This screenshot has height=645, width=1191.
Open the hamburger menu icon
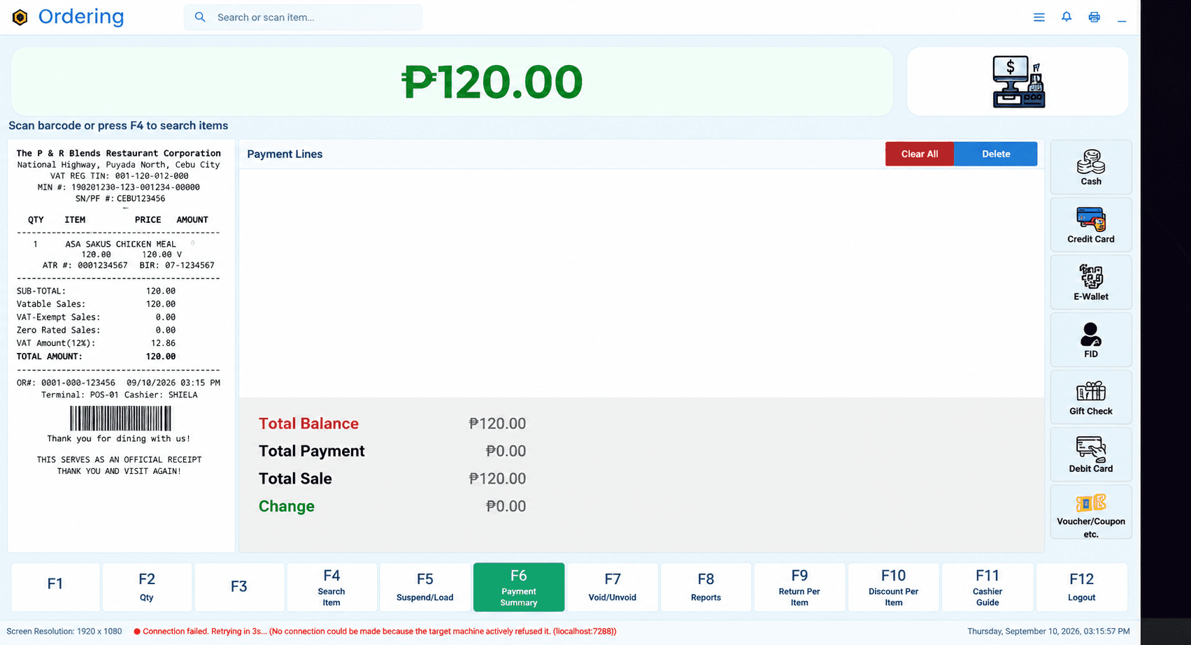pos(1039,17)
